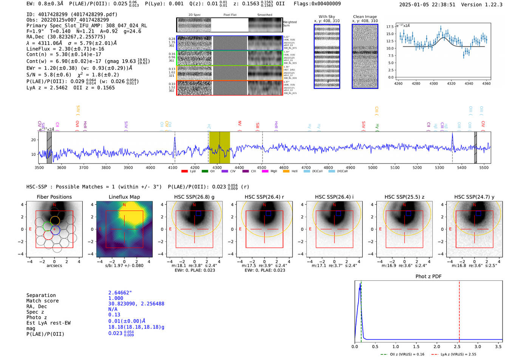Open the Fiber Positions thumbnail
Image resolution: width=529 pixels, height=360 pixels.
point(54,229)
